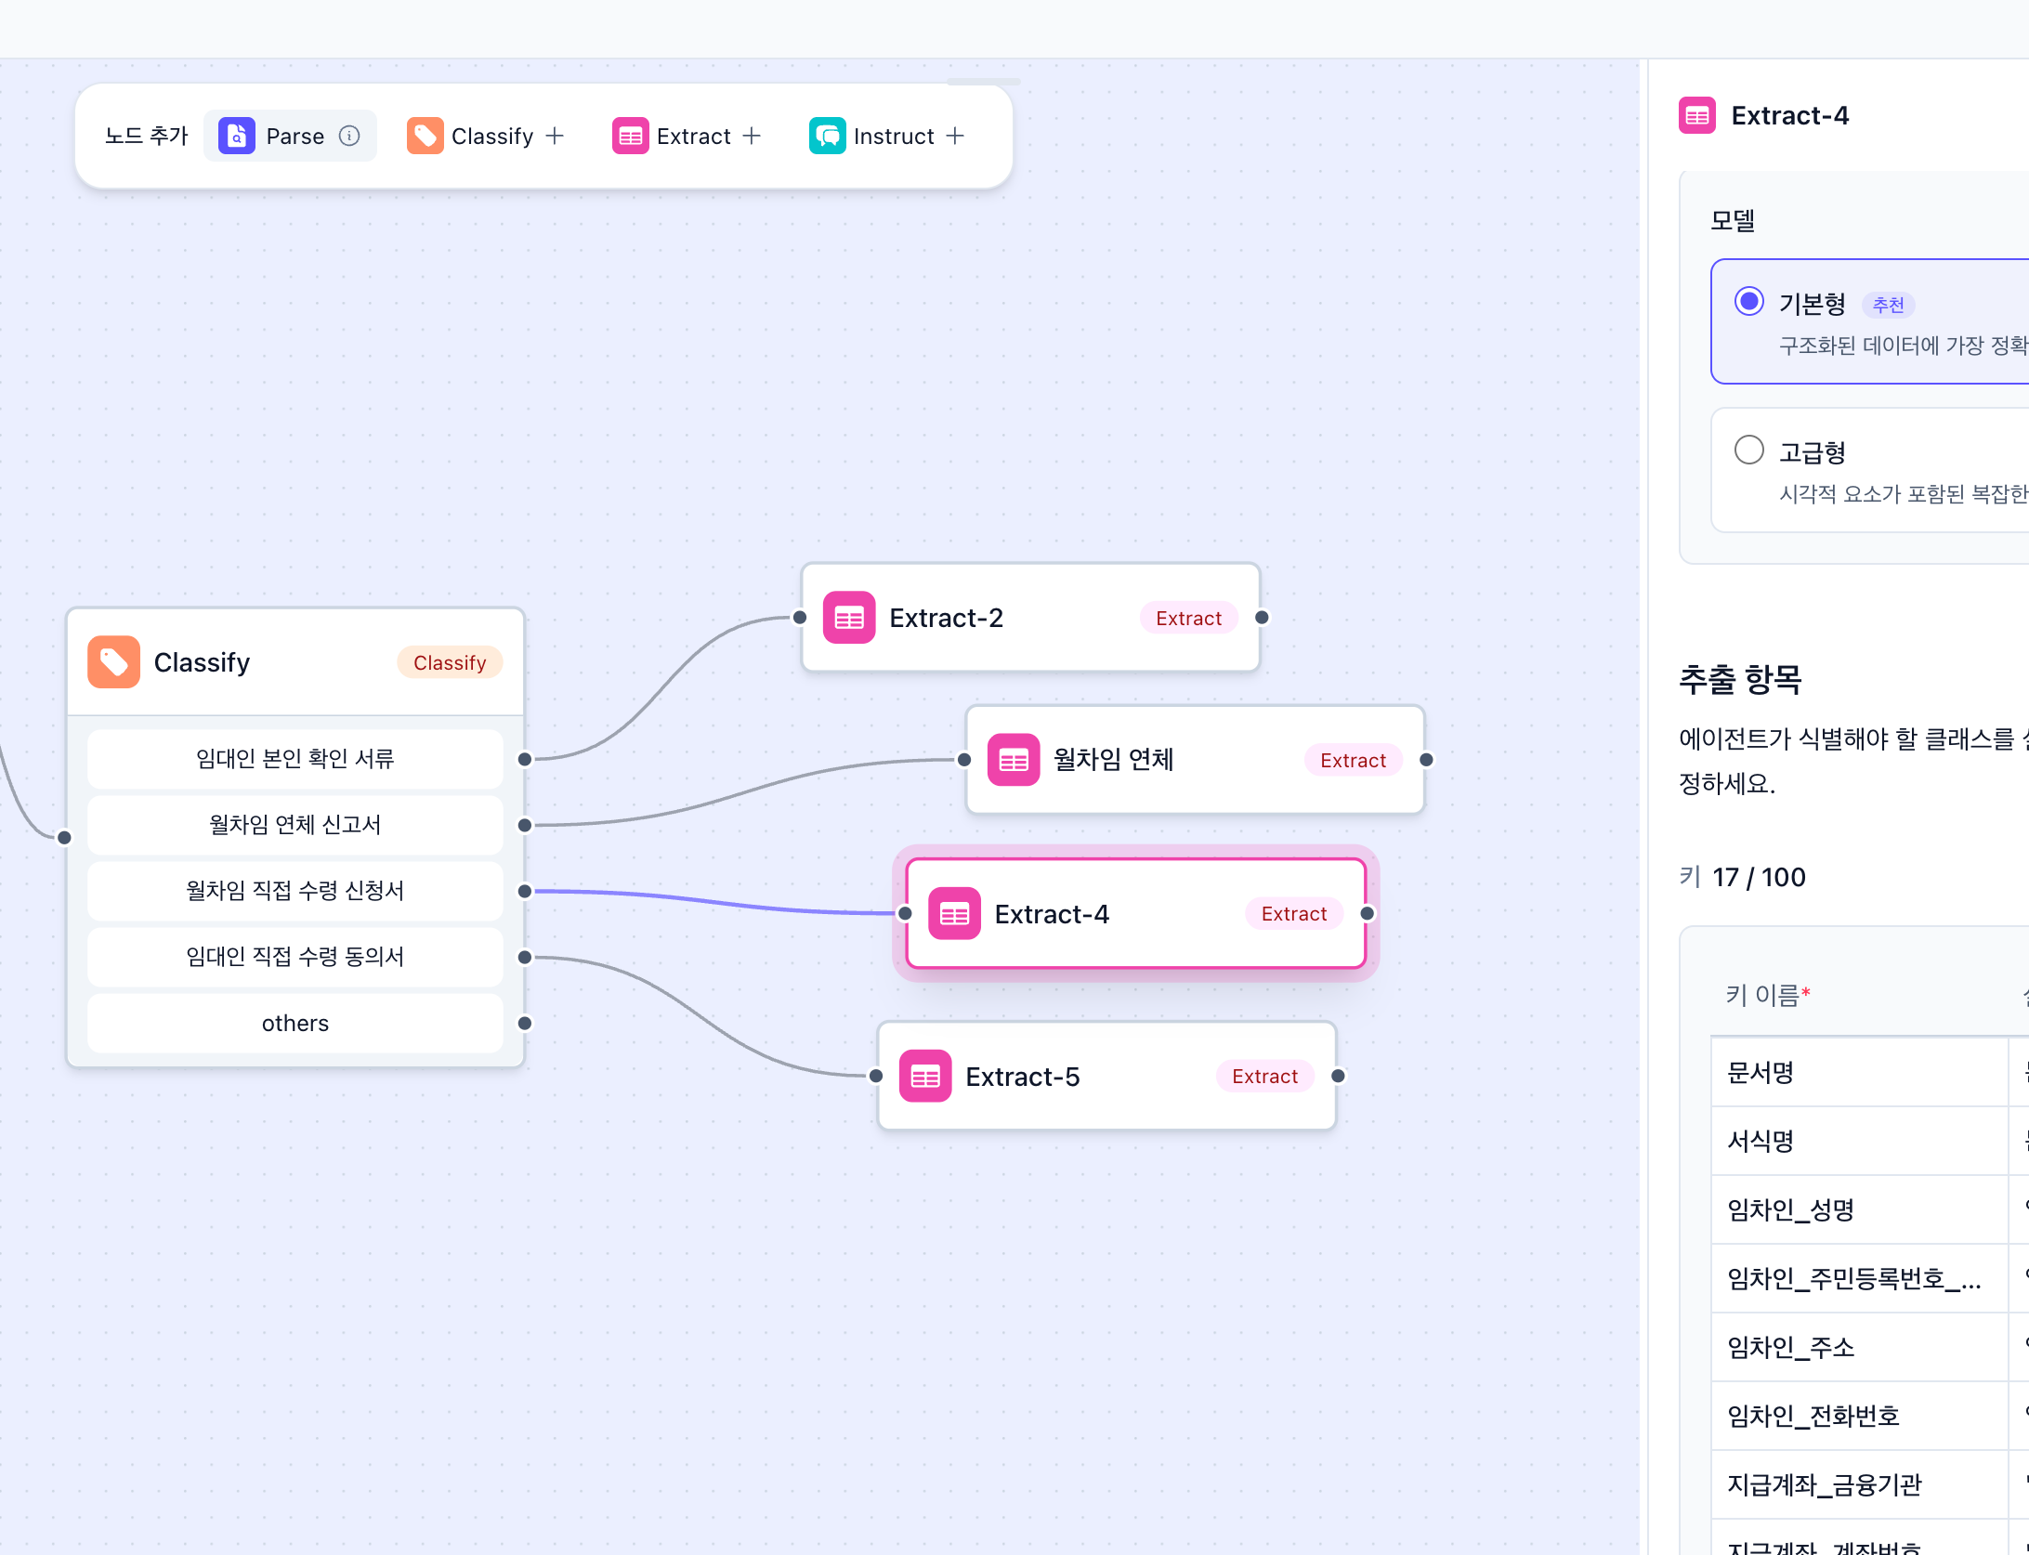This screenshot has height=1555, width=2029.
Task: Click the Extract badge on 월차임 연체 node
Action: [1353, 760]
